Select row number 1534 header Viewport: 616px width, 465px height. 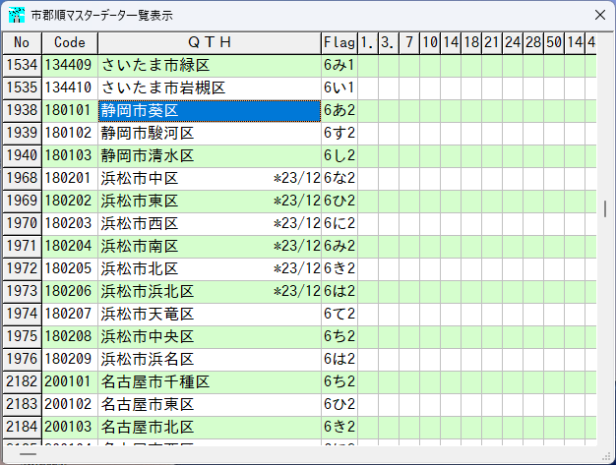coord(22,65)
